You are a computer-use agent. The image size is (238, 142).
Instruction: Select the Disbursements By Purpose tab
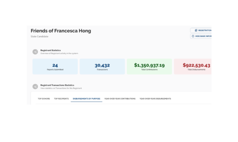pos(87,99)
